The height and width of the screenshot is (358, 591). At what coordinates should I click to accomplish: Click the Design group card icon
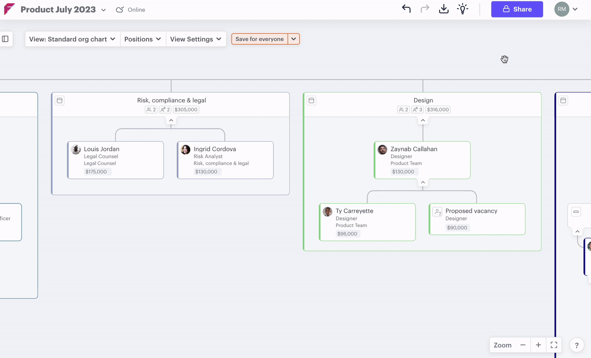pyautogui.click(x=312, y=101)
